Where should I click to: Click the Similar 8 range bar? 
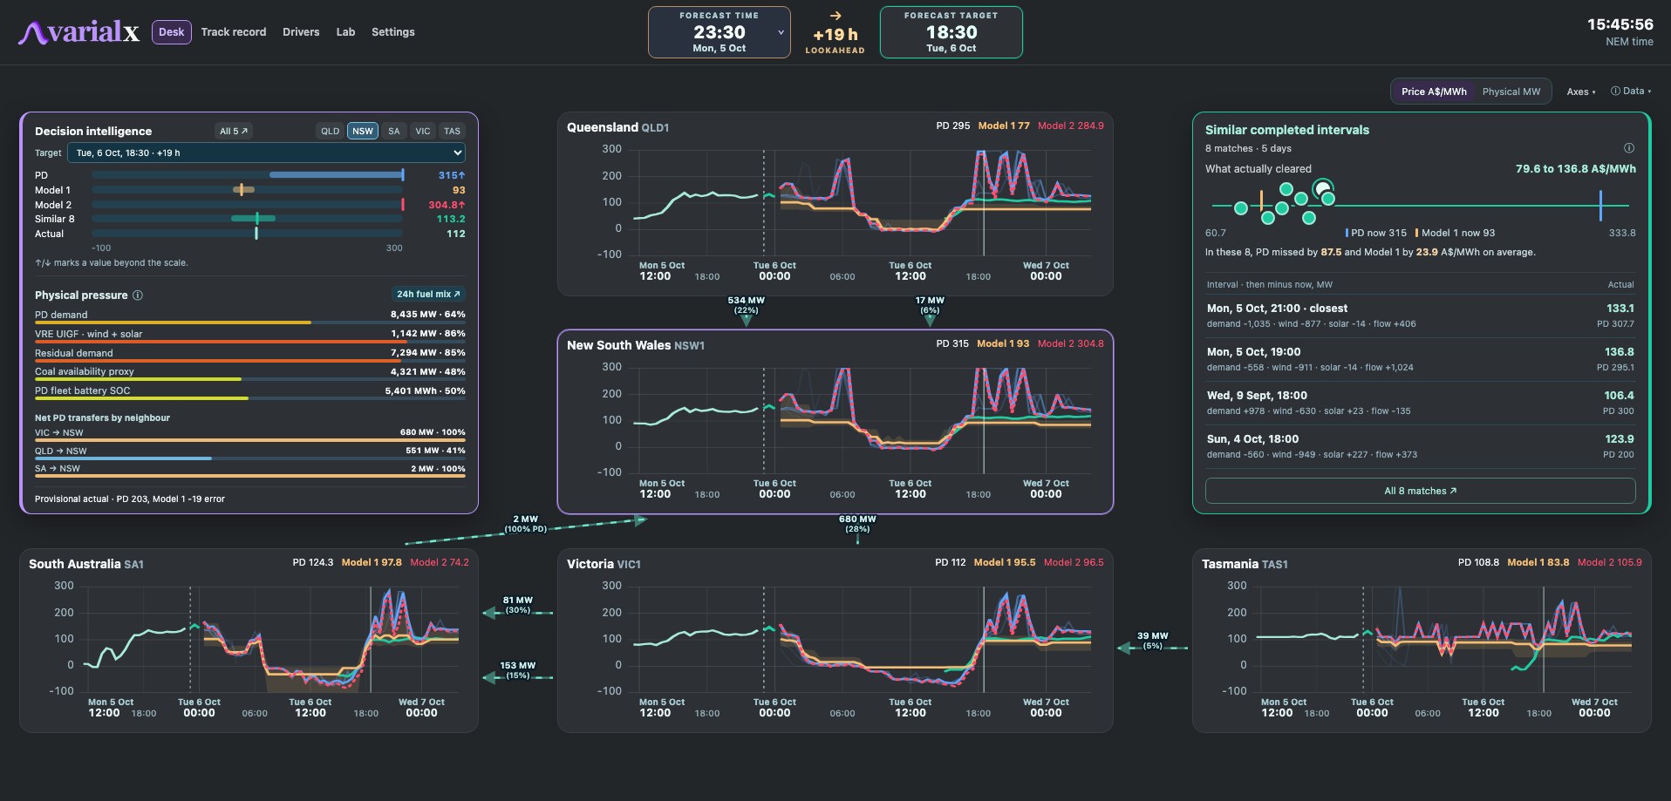click(247, 219)
